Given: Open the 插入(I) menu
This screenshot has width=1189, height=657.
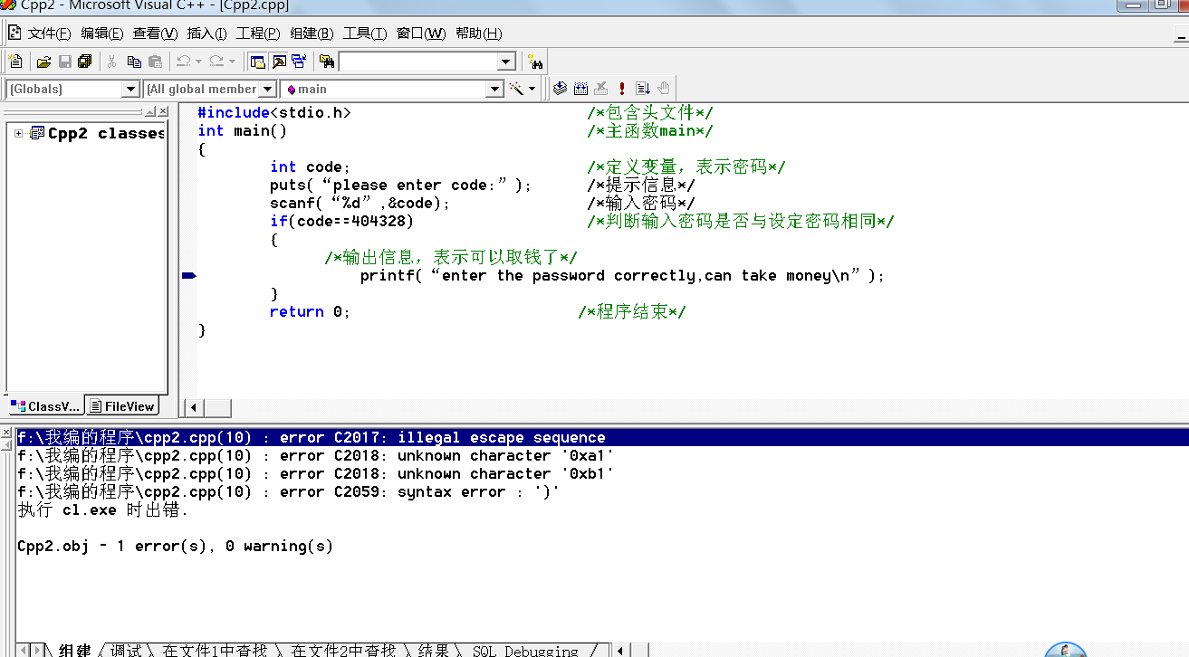Looking at the screenshot, I should click(206, 33).
